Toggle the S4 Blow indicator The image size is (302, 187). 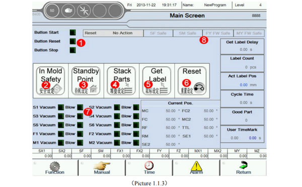136,116
